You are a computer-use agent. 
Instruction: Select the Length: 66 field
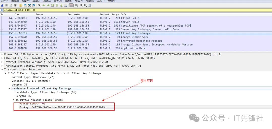[23, 96]
